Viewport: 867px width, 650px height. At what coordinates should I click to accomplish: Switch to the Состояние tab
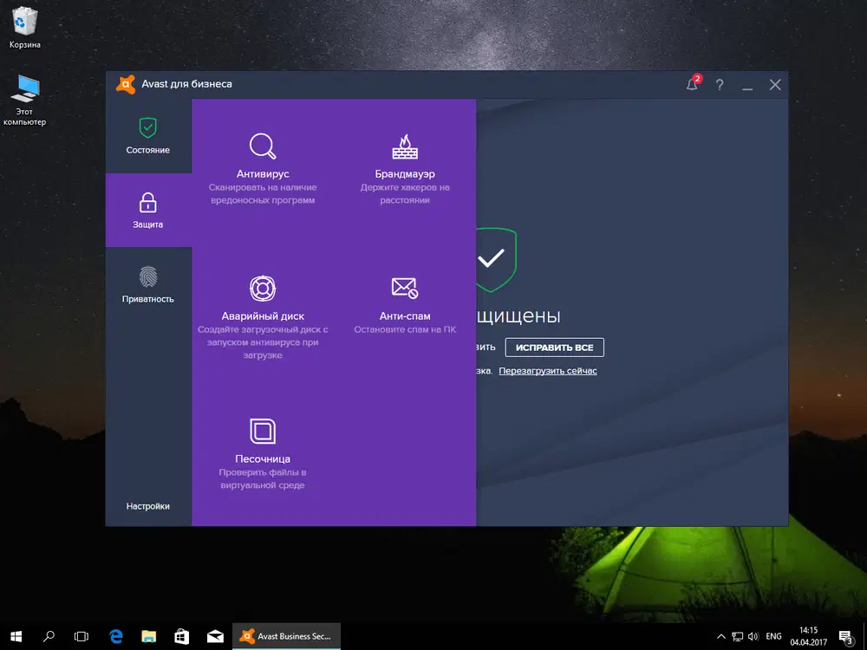click(x=148, y=137)
